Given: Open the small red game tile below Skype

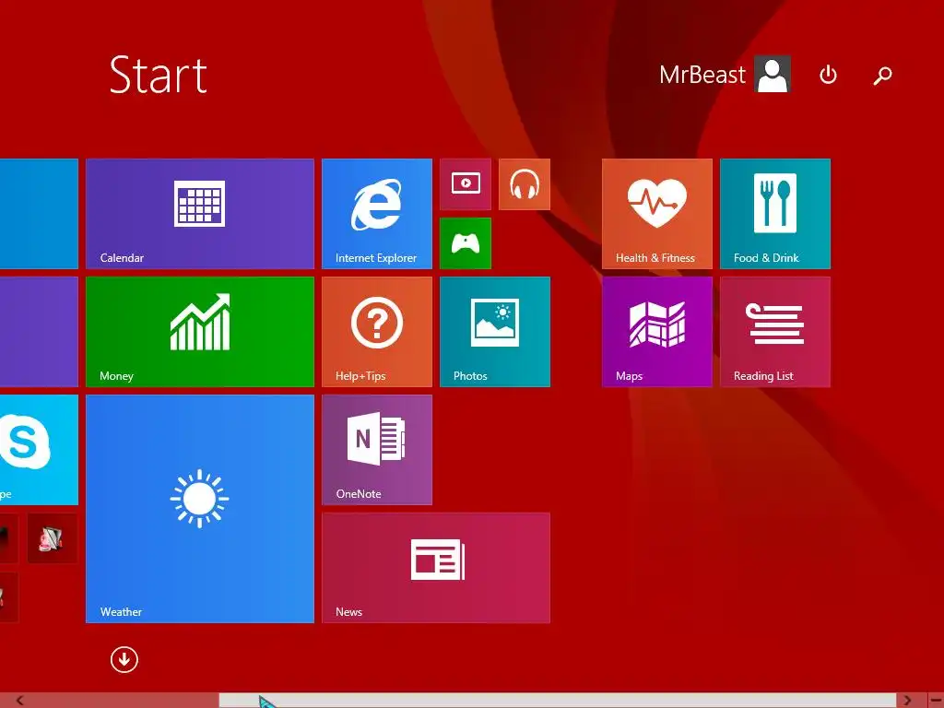Looking at the screenshot, I should coord(53,538).
